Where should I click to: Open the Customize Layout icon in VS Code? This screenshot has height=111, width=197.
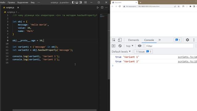(86, 2)
